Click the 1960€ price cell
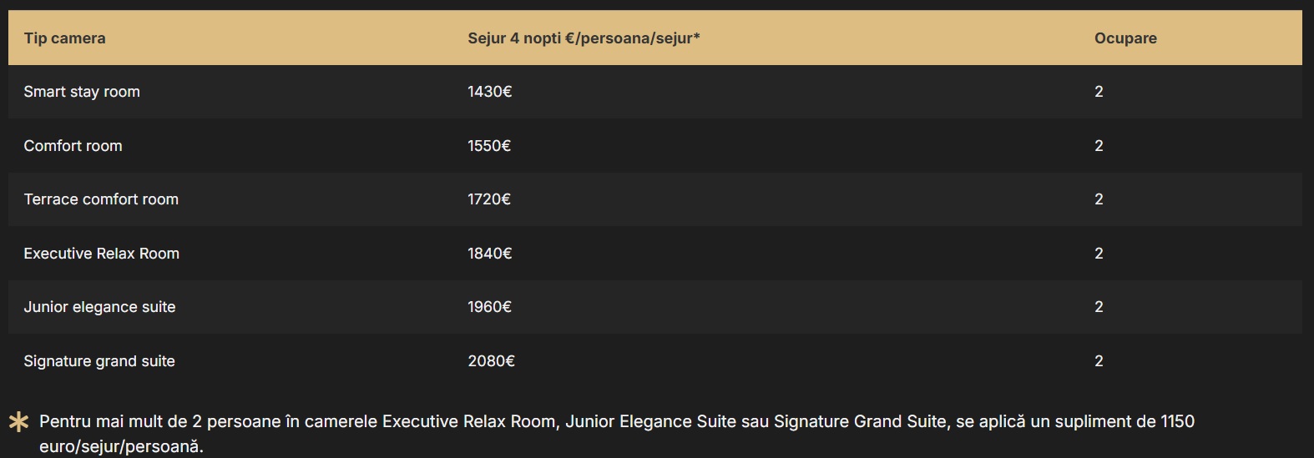 point(489,307)
